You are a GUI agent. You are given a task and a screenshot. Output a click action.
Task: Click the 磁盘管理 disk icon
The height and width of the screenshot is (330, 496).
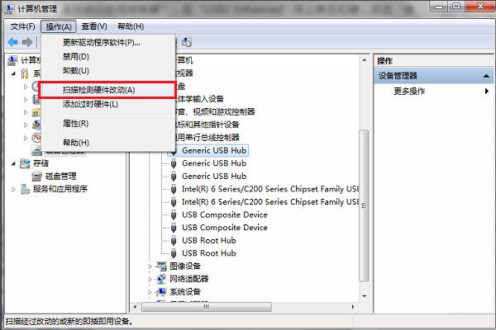37,176
